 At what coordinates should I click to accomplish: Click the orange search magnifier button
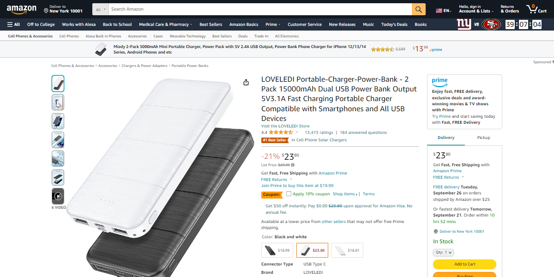click(418, 9)
